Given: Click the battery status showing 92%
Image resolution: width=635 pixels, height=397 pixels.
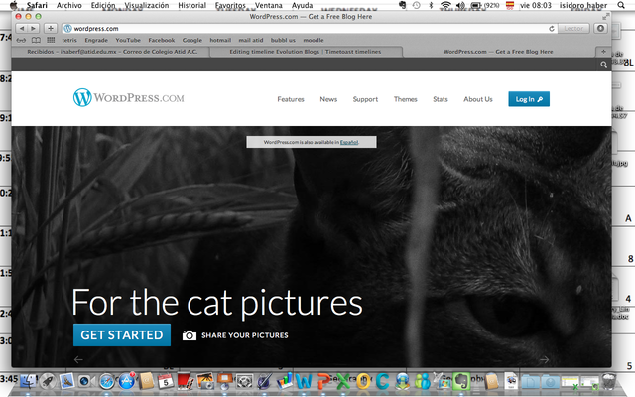Looking at the screenshot, I should [x=485, y=5].
